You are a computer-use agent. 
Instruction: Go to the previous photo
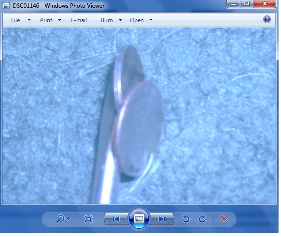(116, 219)
